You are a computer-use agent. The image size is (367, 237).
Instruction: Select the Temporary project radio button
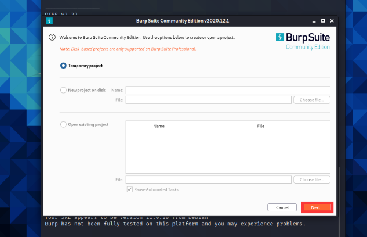tap(63, 66)
